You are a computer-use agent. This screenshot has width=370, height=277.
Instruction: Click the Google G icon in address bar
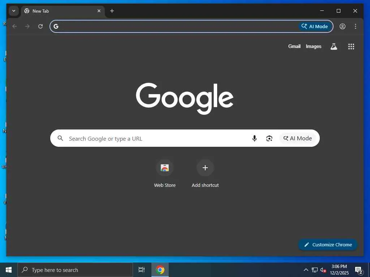(x=56, y=26)
